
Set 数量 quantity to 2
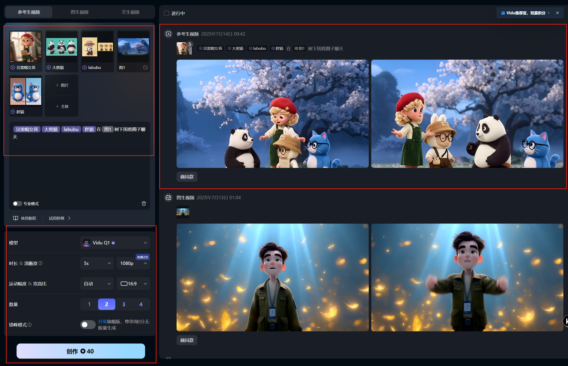coord(106,304)
